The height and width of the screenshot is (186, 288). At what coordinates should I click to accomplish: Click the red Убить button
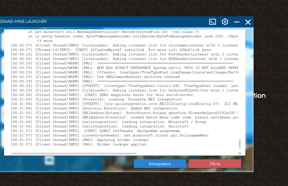pyautogui.click(x=215, y=164)
